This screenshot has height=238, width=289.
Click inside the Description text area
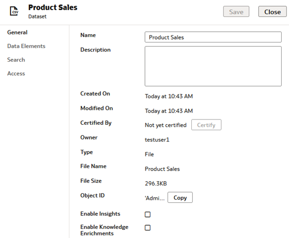click(213, 66)
